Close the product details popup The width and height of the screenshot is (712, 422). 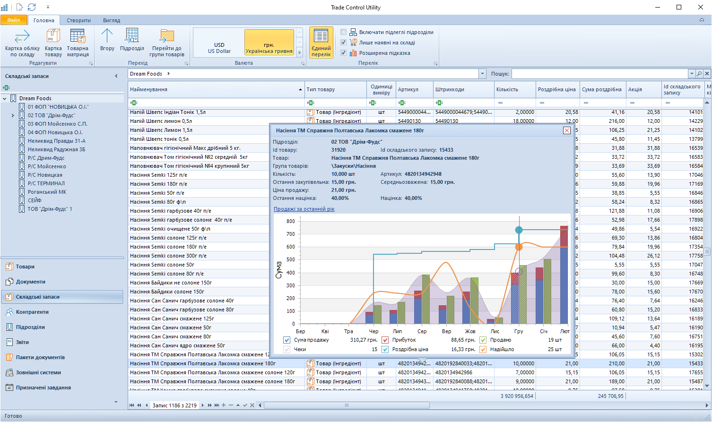pyautogui.click(x=566, y=130)
